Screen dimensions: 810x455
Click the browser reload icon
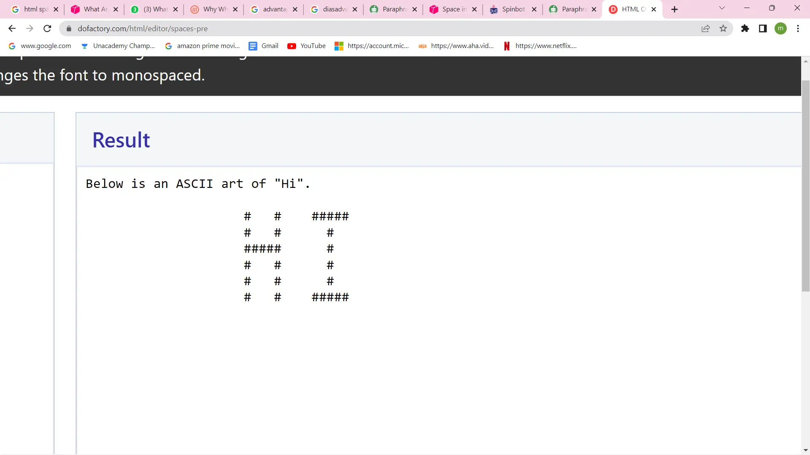pyautogui.click(x=47, y=28)
